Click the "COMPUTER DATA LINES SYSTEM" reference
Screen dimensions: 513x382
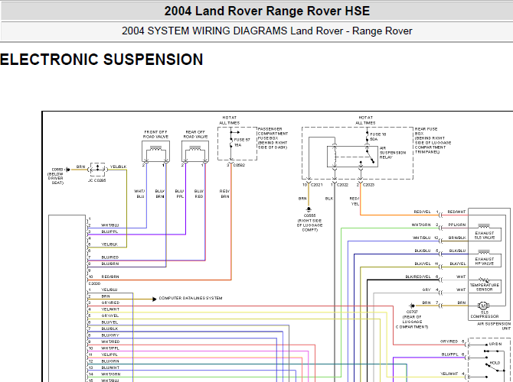(191, 298)
